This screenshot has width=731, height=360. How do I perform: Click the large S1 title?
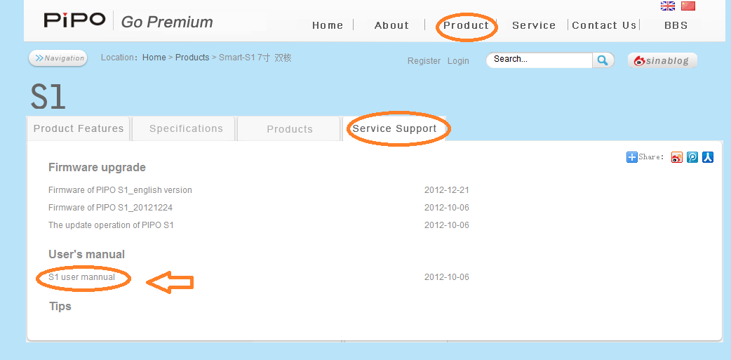coord(48,97)
